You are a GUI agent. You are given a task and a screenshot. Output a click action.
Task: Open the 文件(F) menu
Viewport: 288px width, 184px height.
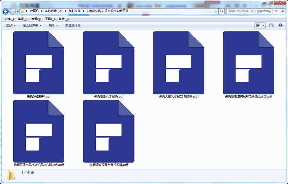click(9, 19)
